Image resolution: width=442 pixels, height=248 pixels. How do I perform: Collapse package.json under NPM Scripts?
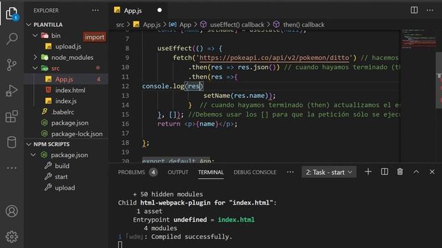coord(33,155)
